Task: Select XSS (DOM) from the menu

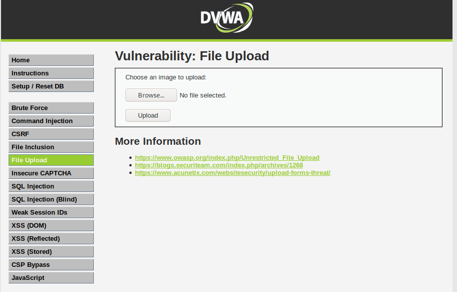Action: tap(51, 226)
